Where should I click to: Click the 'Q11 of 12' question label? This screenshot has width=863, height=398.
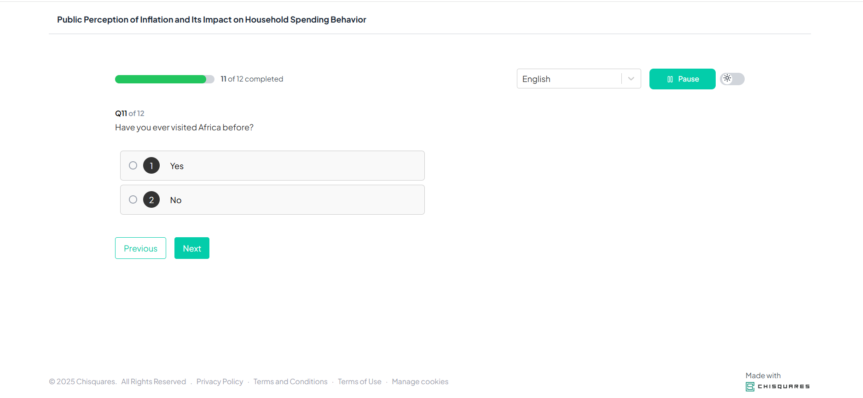point(129,113)
